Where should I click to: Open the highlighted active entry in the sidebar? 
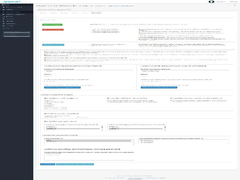16,12
